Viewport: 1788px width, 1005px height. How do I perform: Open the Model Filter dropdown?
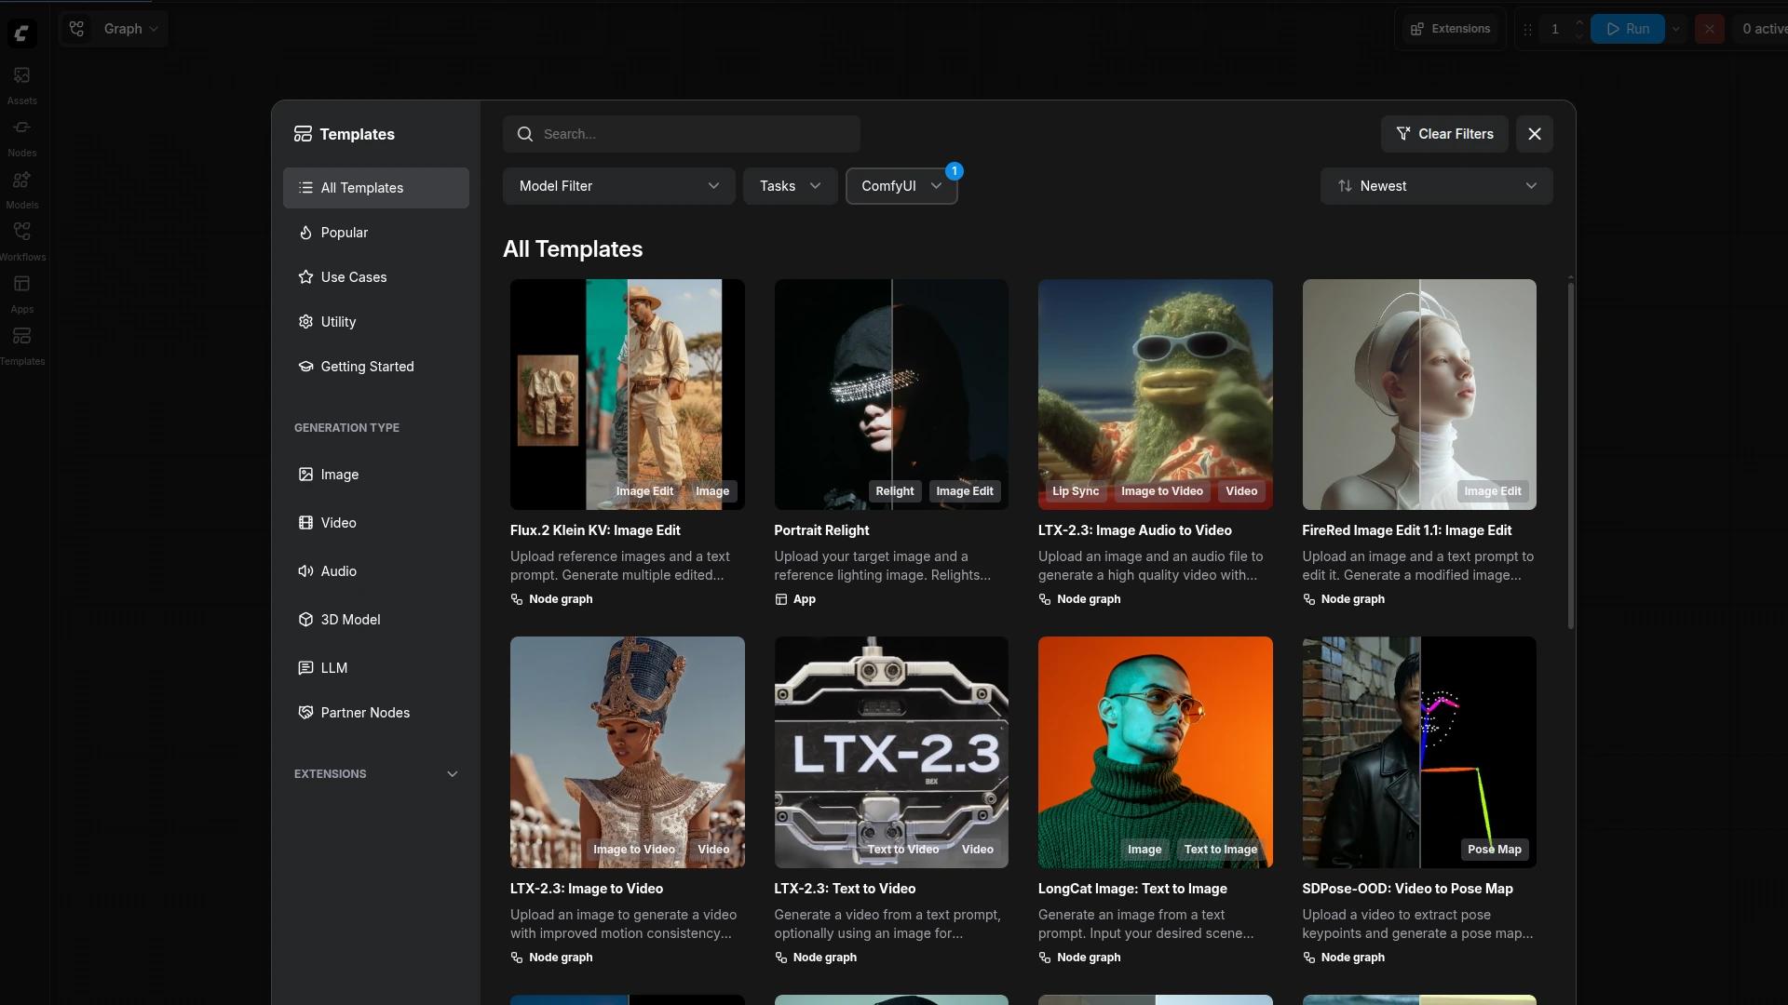[618, 185]
